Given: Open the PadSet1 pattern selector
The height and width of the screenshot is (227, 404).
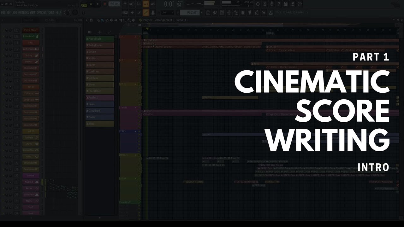Looking at the screenshot, I should [190, 13].
